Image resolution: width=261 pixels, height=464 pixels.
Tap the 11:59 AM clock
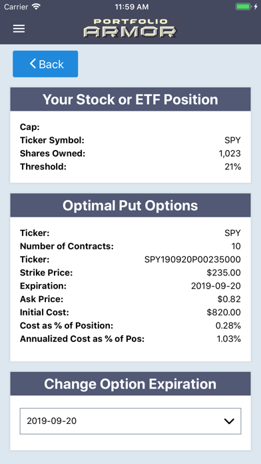[x=132, y=7]
